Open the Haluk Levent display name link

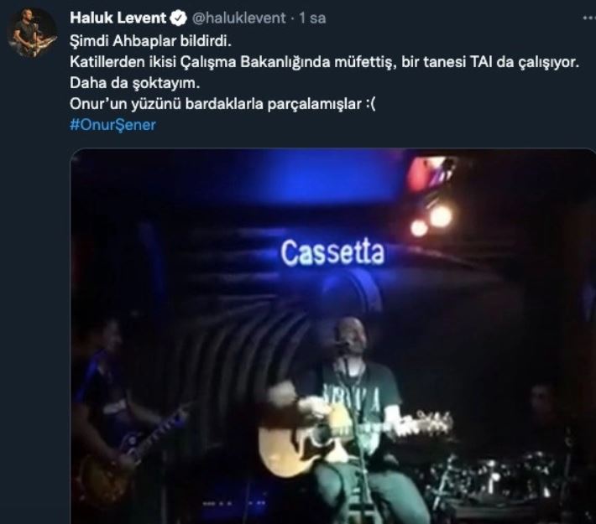[x=118, y=18]
